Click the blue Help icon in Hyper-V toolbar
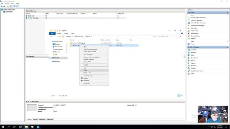This screenshot has height=129, width=230. tap(14, 6)
